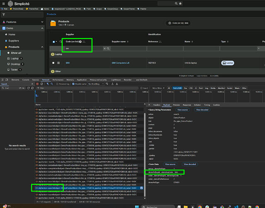
Task: Toggle the Preserve log checkbox
Action: click(x=56, y=84)
